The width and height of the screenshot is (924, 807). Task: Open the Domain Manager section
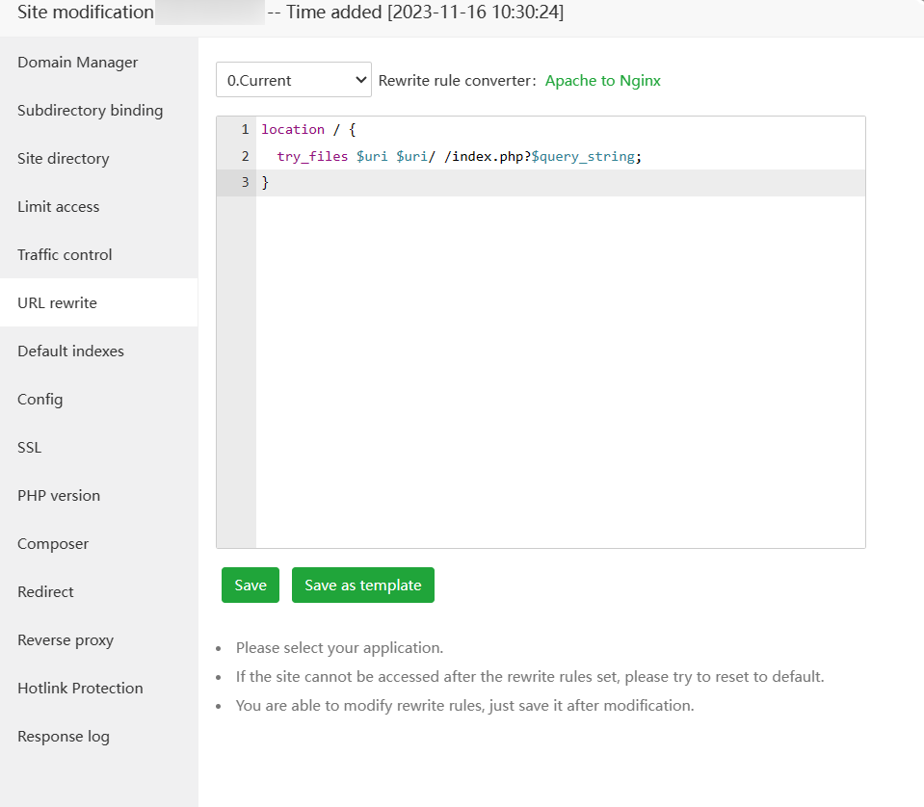click(77, 63)
